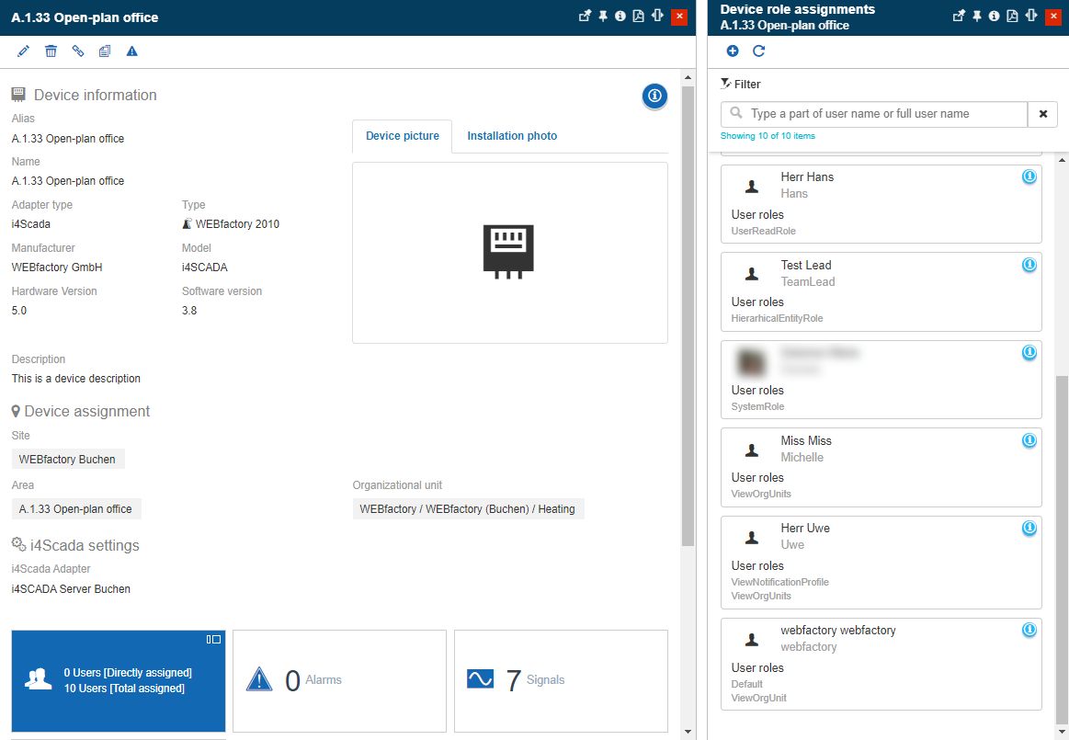Delete the device using trash icon
The width and height of the screenshot is (1069, 740).
(51, 51)
